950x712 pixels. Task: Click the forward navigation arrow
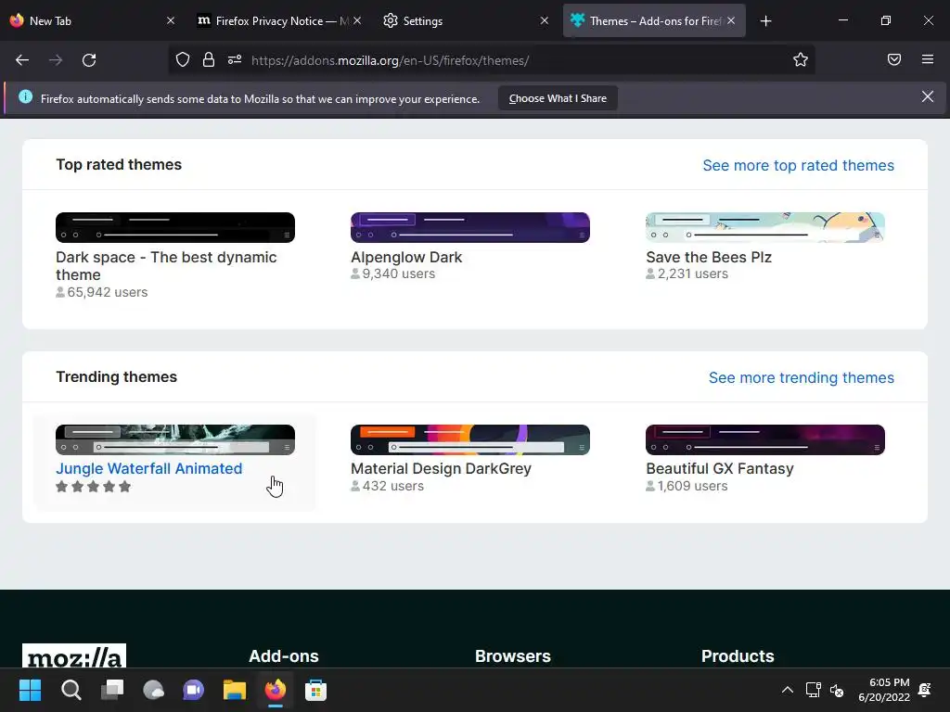pyautogui.click(x=56, y=60)
